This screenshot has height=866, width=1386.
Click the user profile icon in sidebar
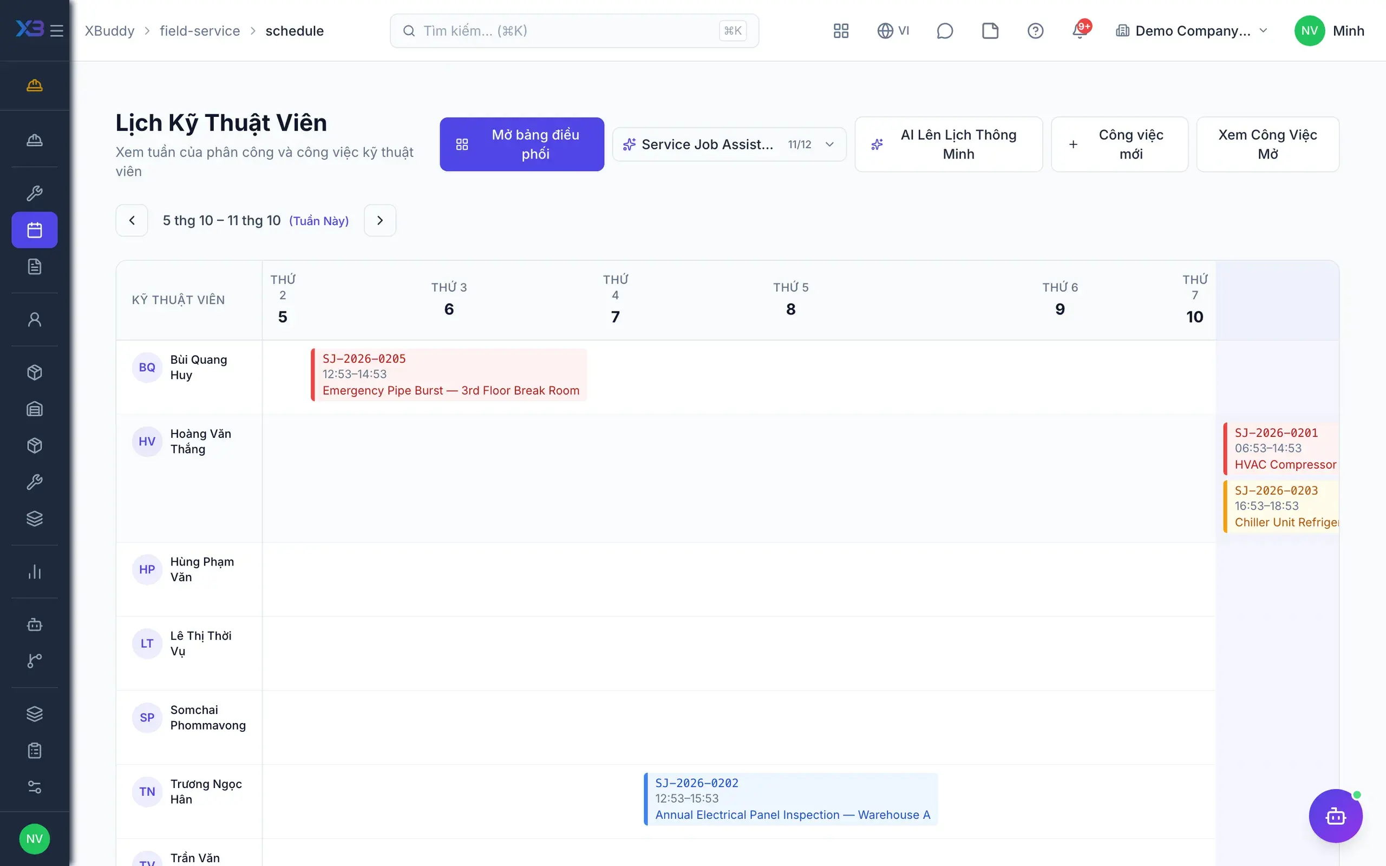pos(34,319)
